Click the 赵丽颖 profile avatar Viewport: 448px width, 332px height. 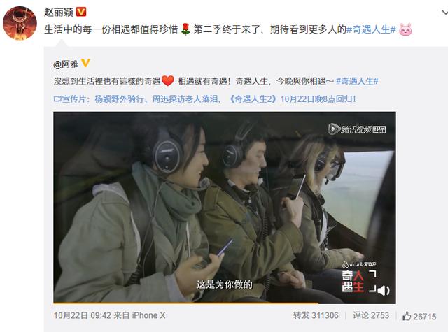coord(20,23)
